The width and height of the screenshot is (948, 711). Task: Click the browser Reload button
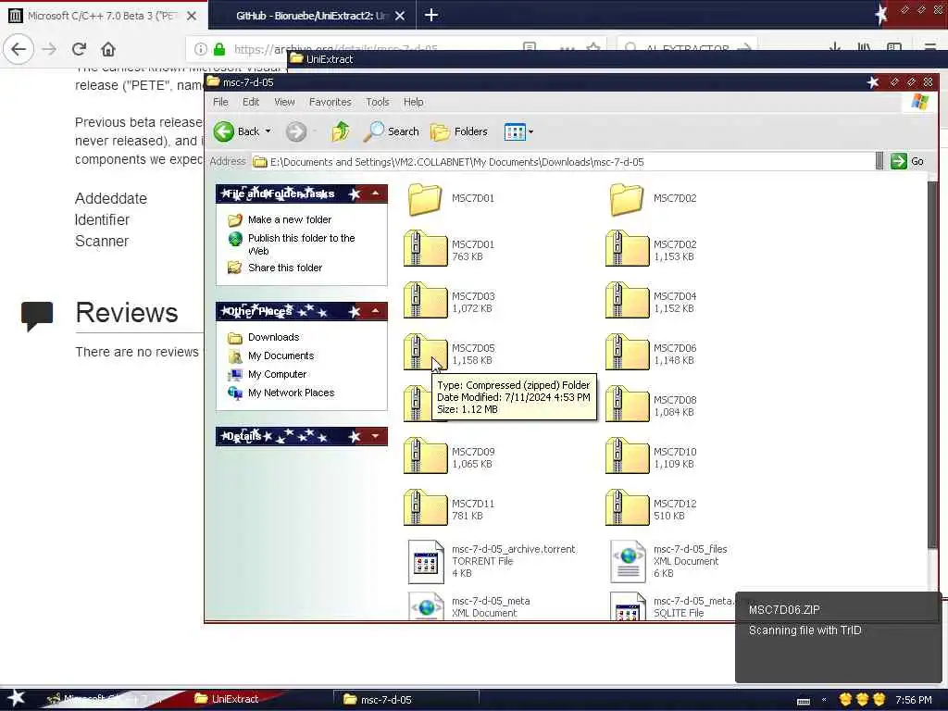tap(79, 49)
